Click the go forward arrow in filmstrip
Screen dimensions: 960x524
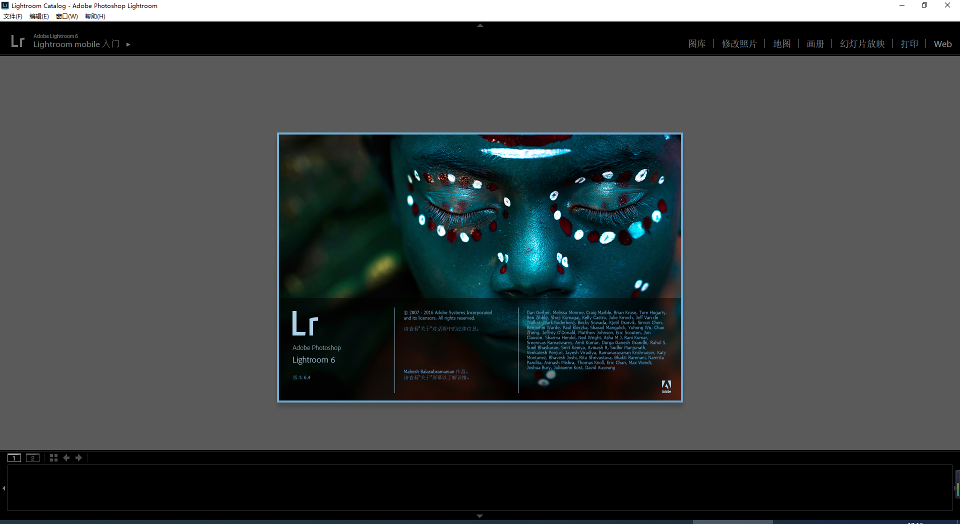(x=78, y=458)
